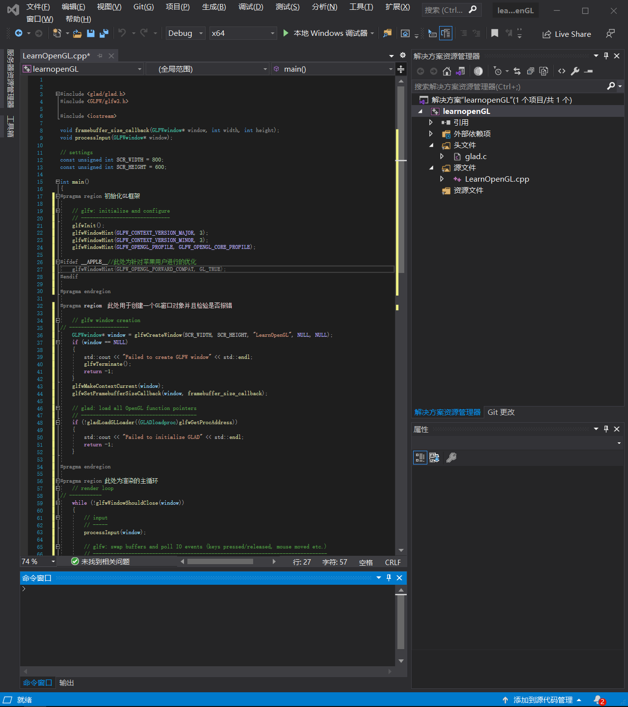The width and height of the screenshot is (628, 707).
Task: Click the Home icon in Solution Explorer toolbar
Action: [447, 71]
